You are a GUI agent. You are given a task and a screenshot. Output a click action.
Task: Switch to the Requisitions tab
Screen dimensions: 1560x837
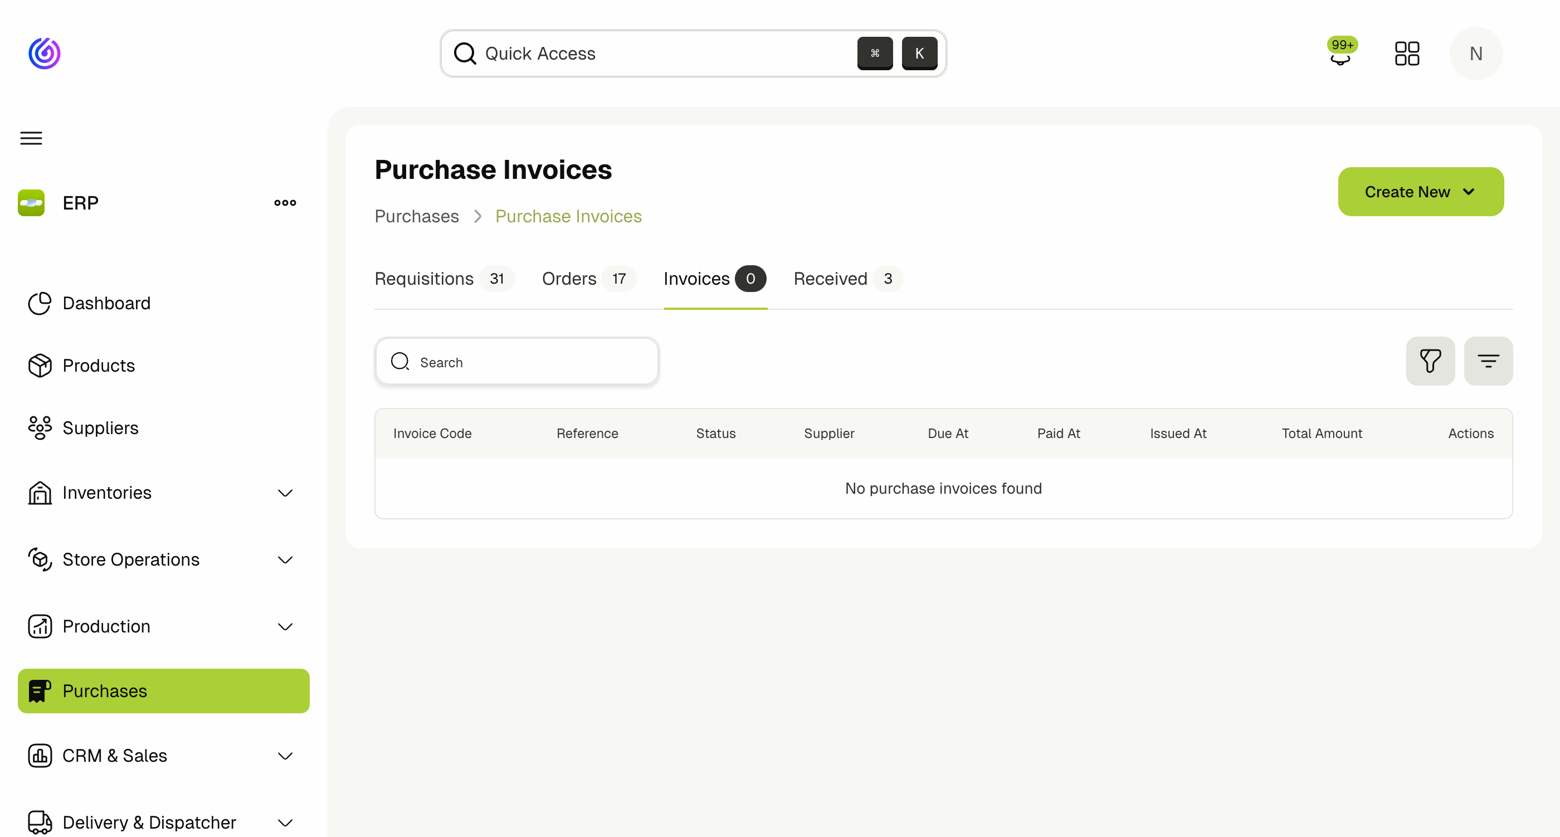pyautogui.click(x=424, y=279)
